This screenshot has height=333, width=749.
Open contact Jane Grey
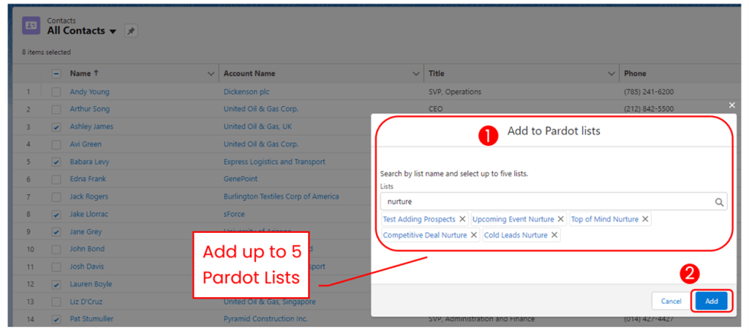(x=86, y=232)
